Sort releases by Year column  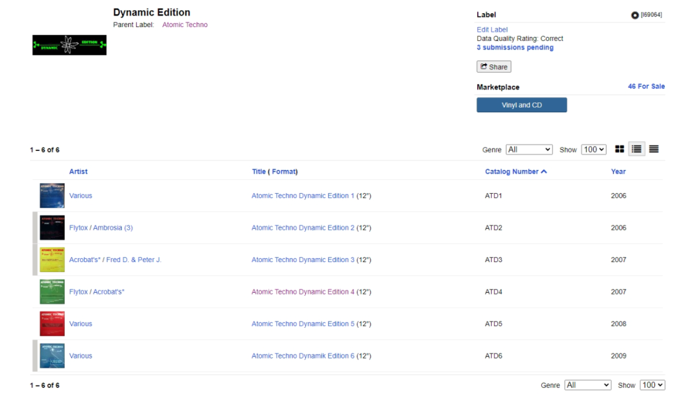point(618,171)
